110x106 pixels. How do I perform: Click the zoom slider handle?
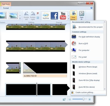click(x=83, y=99)
